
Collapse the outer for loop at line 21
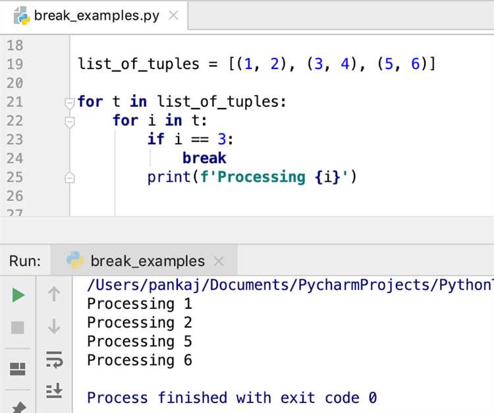pyautogui.click(x=69, y=103)
